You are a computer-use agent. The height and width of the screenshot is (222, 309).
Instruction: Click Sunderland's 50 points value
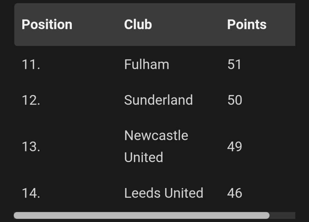point(235,100)
